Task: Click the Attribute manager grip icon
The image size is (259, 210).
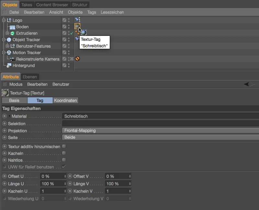Action: tap(5, 84)
